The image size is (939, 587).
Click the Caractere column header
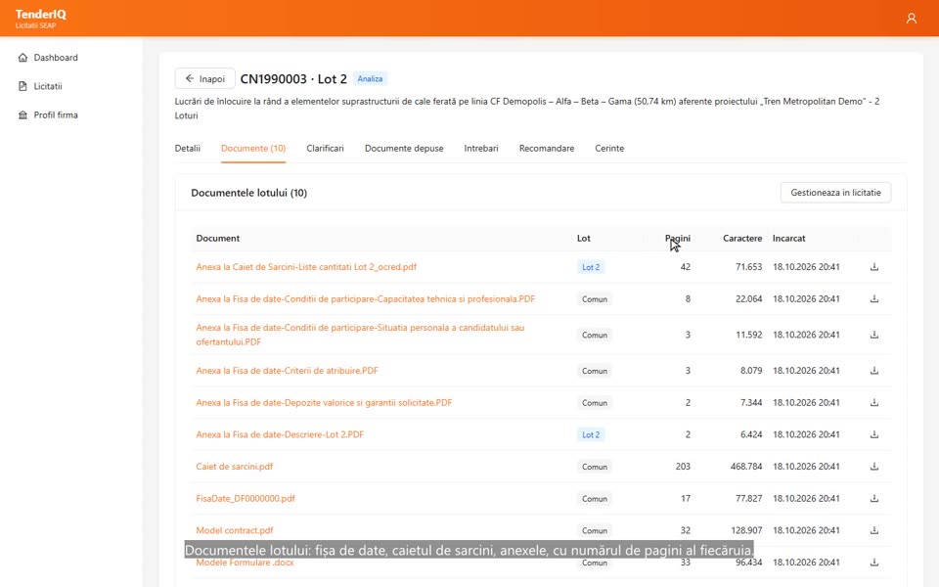pyautogui.click(x=742, y=239)
